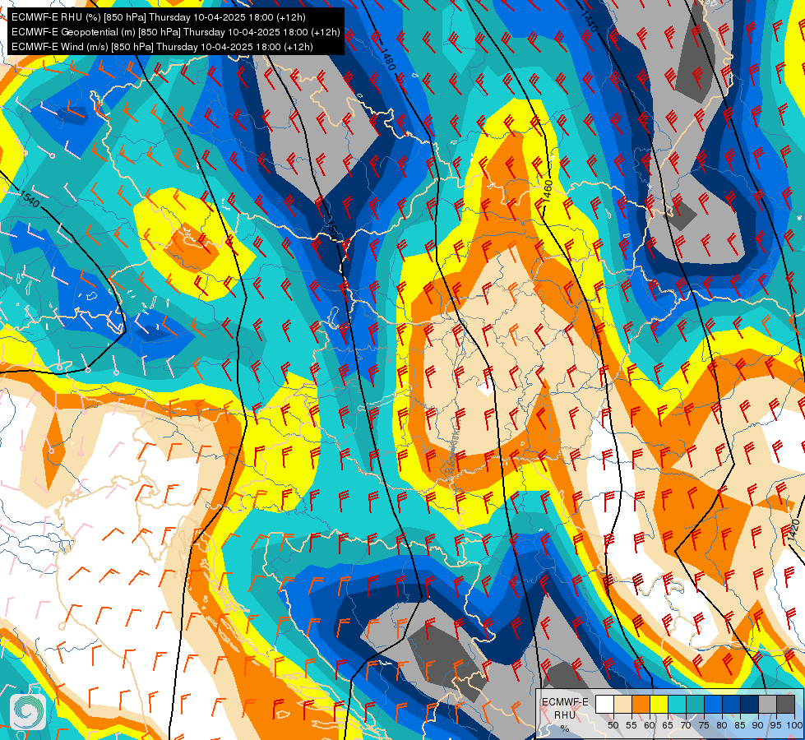This screenshot has height=740, width=805.
Task: Click the 1440 geopotential contour label
Action: 590,21
